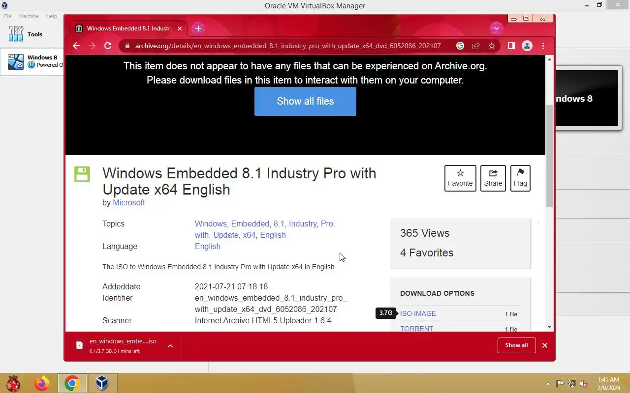Open VirtualBox from the taskbar
The image size is (630, 393).
point(102,383)
